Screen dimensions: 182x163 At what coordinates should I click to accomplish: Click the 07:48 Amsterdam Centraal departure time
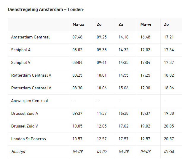pos(77,37)
